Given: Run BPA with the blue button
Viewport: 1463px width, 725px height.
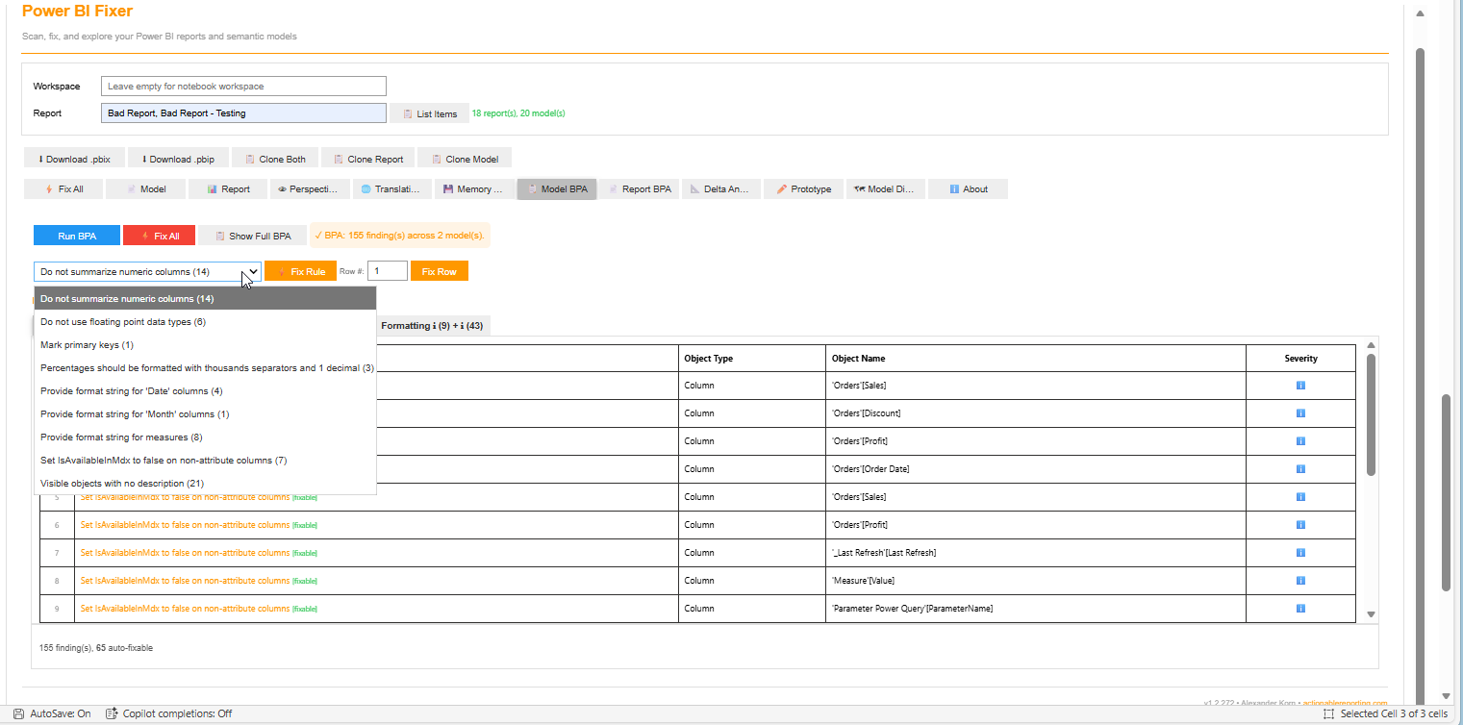Looking at the screenshot, I should coord(76,235).
